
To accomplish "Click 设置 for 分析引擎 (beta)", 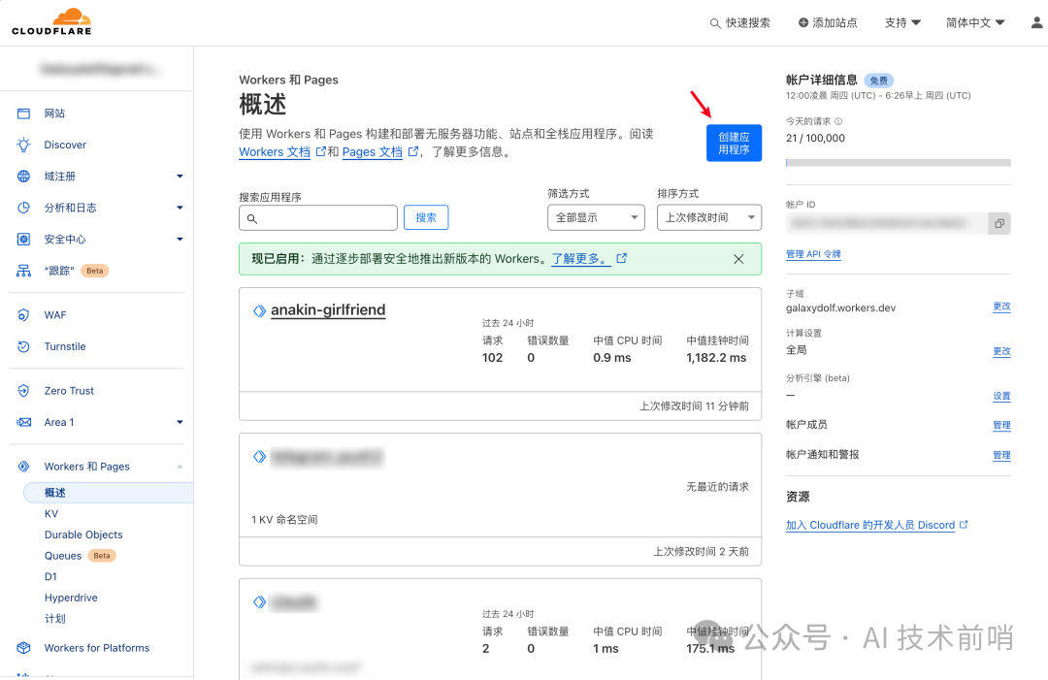I will pyautogui.click(x=1001, y=396).
